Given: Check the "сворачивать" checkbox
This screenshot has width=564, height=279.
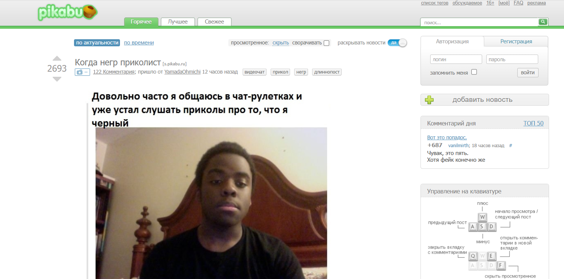Looking at the screenshot, I should [326, 43].
